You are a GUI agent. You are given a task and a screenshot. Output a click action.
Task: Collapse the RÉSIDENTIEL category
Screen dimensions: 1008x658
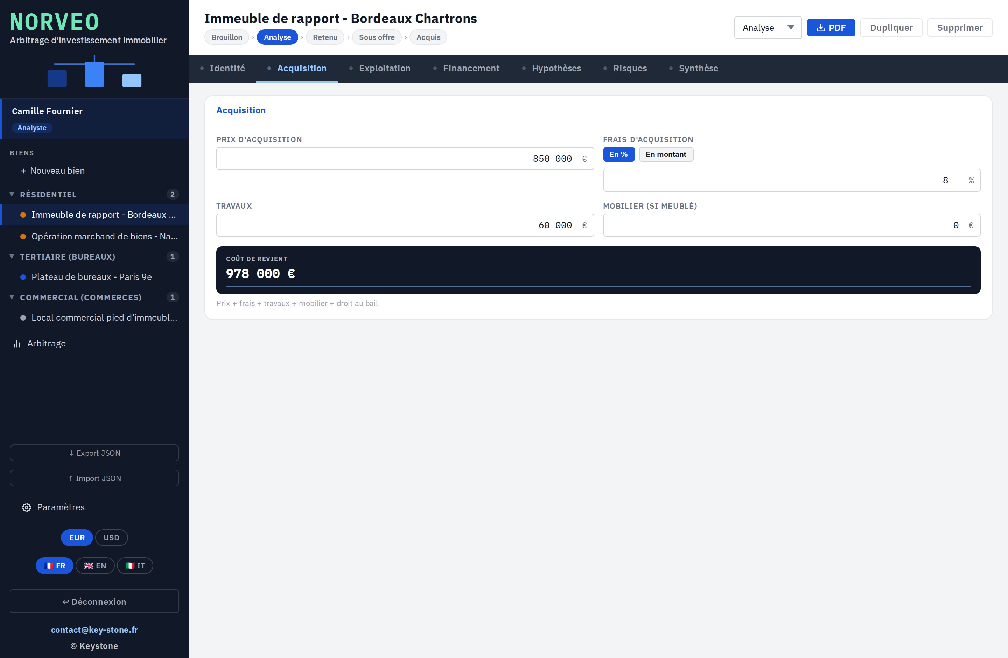click(x=12, y=194)
